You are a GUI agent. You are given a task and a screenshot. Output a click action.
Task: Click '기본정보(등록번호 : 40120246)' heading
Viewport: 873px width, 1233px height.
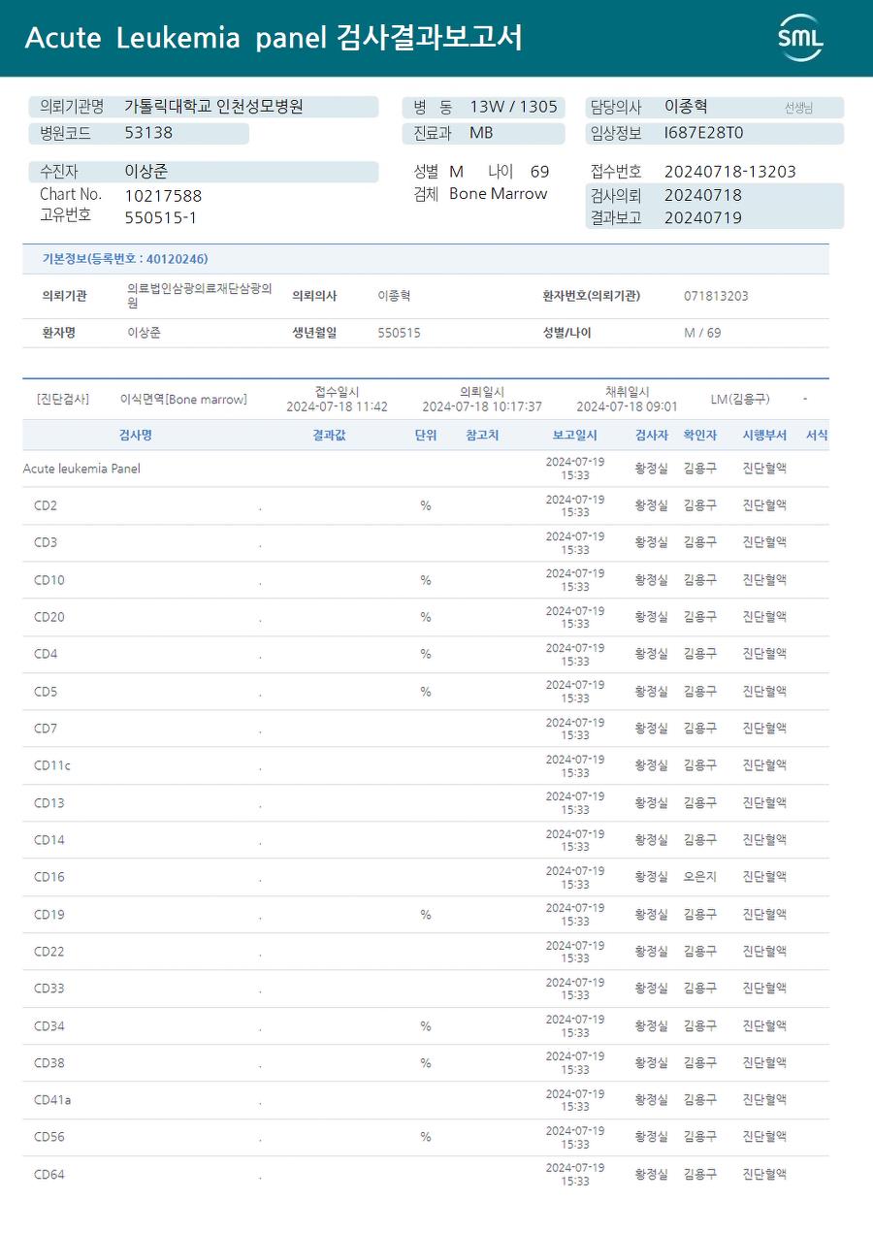(x=124, y=259)
